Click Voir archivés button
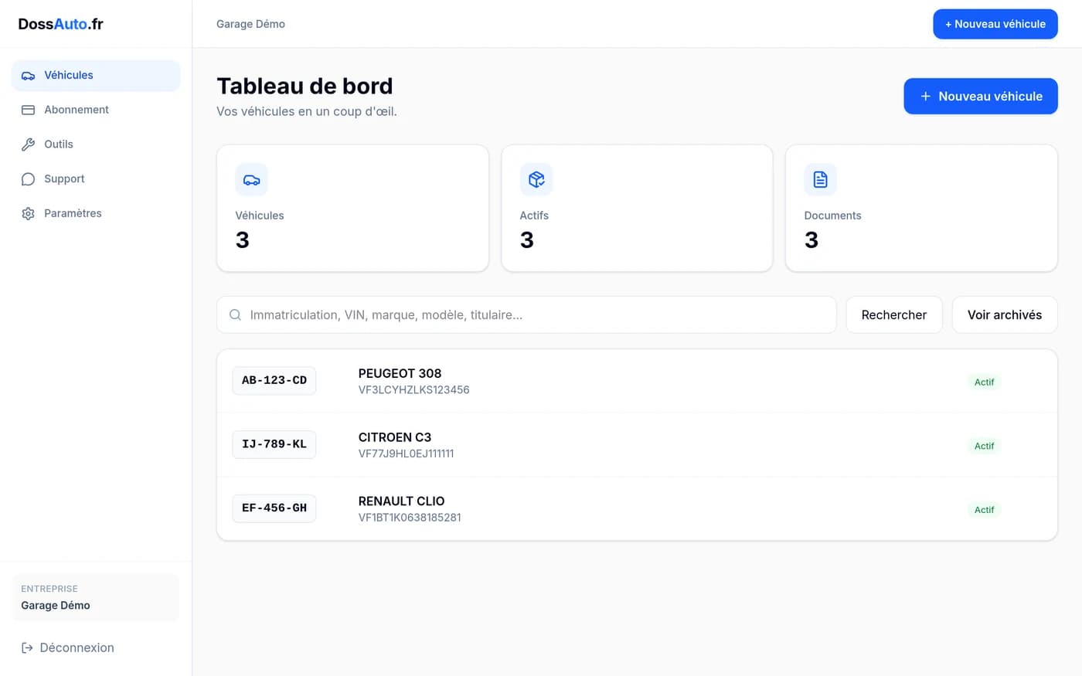The width and height of the screenshot is (1082, 676). click(x=1004, y=315)
